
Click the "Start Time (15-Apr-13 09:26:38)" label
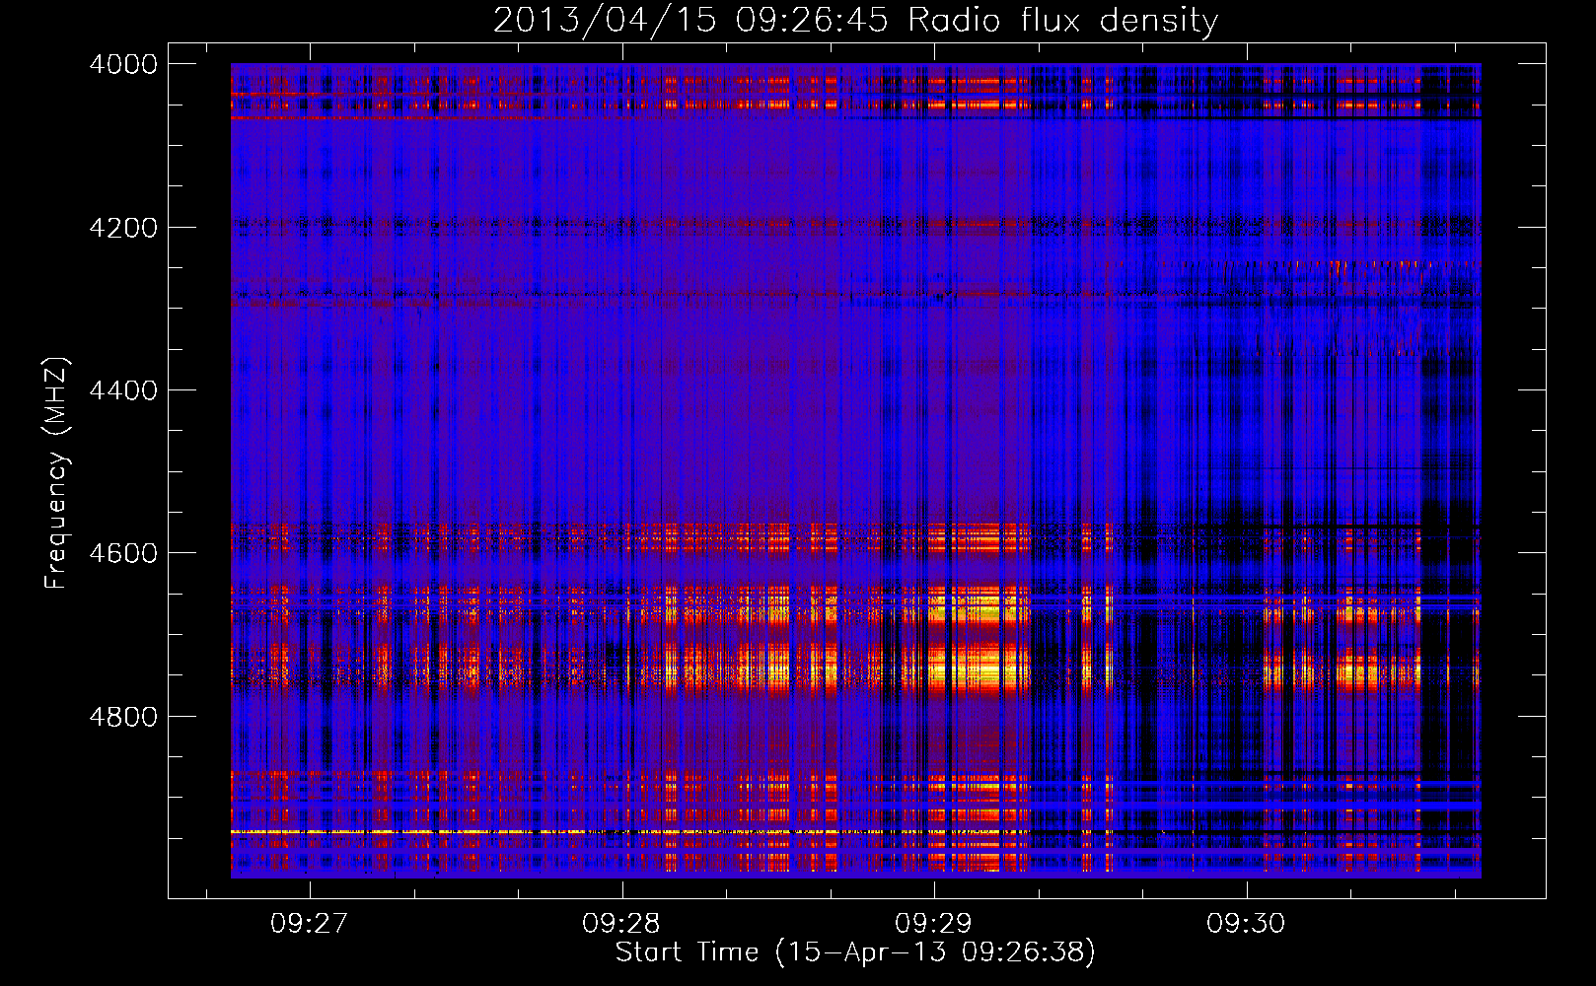pyautogui.click(x=855, y=952)
